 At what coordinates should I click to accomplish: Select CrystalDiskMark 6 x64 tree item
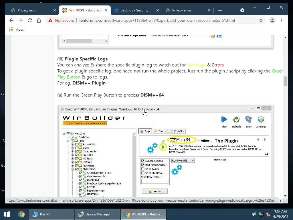pos(99,173)
